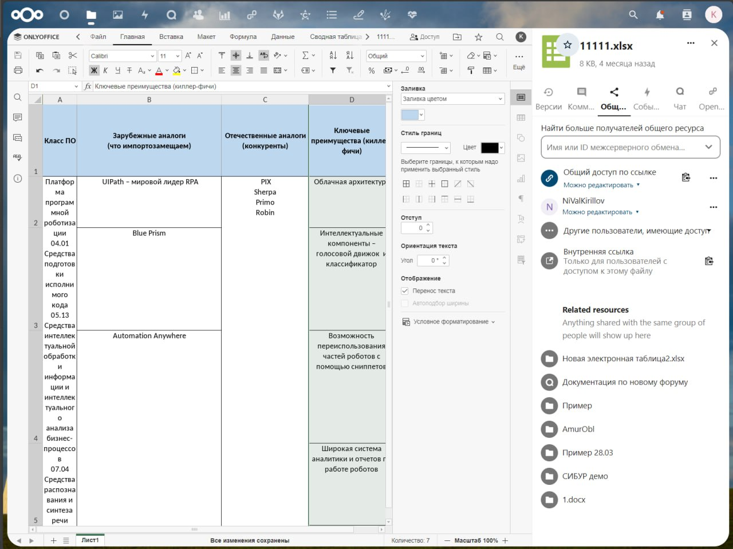The width and height of the screenshot is (733, 549).
Task: Click the Условное форматирование button
Action: 448,322
